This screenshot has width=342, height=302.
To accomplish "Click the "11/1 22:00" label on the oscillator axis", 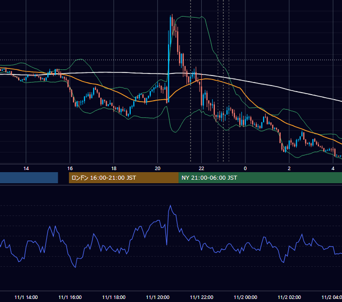I will click(201, 297).
